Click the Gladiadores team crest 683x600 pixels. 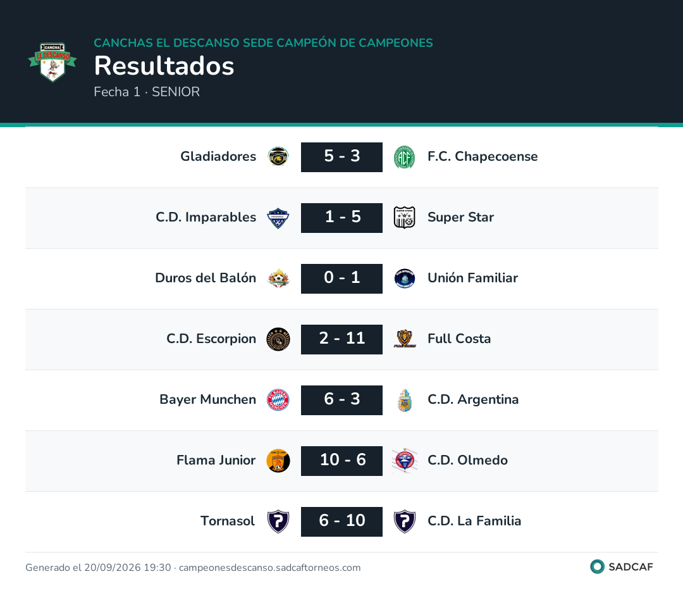point(278,156)
